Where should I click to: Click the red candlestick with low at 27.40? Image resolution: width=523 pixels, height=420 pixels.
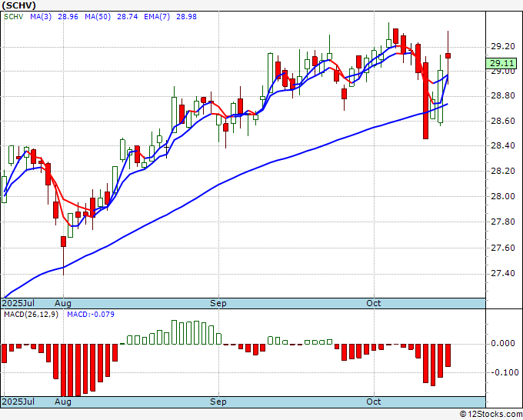click(x=63, y=242)
